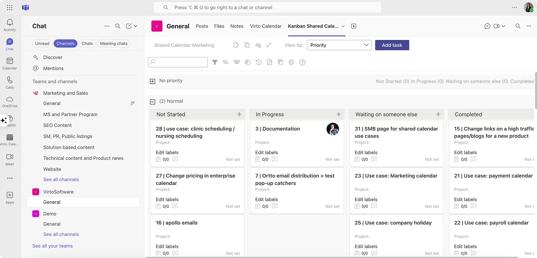The height and width of the screenshot is (258, 537).
Task: Open the View by Priority dropdown
Action: [339, 45]
